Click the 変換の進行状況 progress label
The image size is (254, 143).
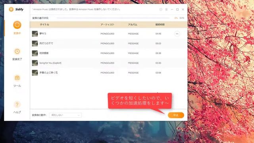pos(40,18)
